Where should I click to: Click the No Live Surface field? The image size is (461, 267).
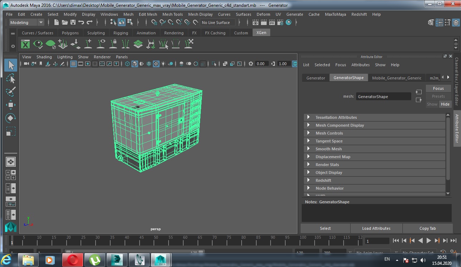pyautogui.click(x=217, y=23)
